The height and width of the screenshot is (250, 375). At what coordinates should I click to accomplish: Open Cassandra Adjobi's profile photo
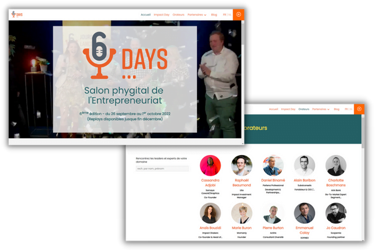tap(210, 165)
